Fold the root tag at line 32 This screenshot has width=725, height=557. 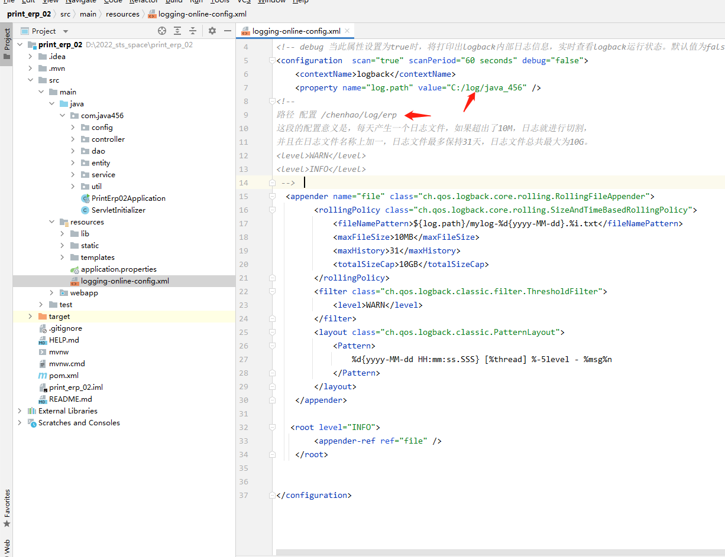(x=272, y=427)
